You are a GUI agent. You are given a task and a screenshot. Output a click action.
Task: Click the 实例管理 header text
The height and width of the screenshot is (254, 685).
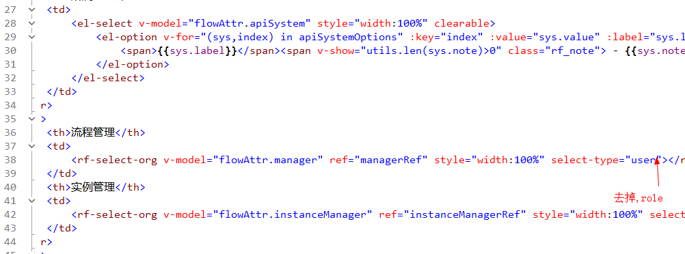point(92,187)
